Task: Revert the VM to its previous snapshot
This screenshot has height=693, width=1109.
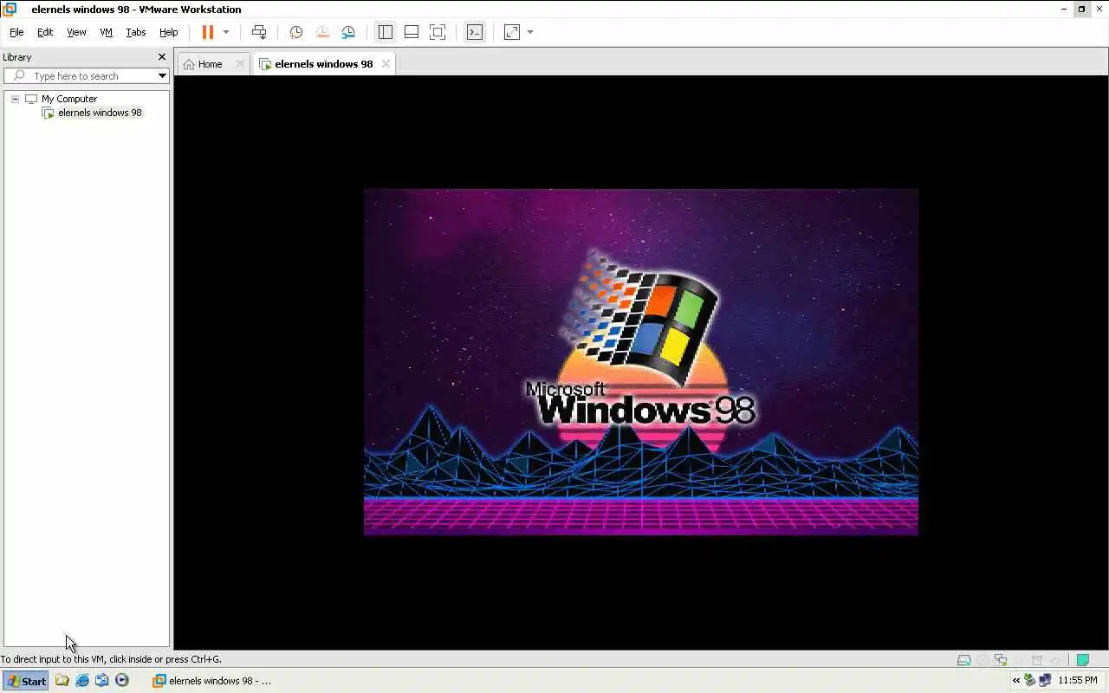Action: [x=322, y=32]
